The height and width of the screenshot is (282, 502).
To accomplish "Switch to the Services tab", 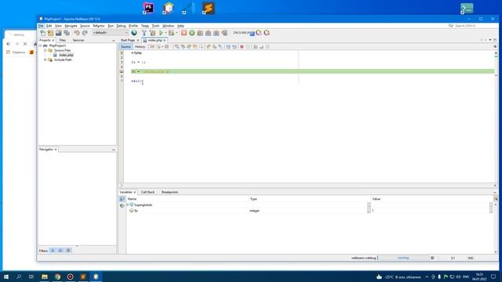I will pyautogui.click(x=78, y=40).
